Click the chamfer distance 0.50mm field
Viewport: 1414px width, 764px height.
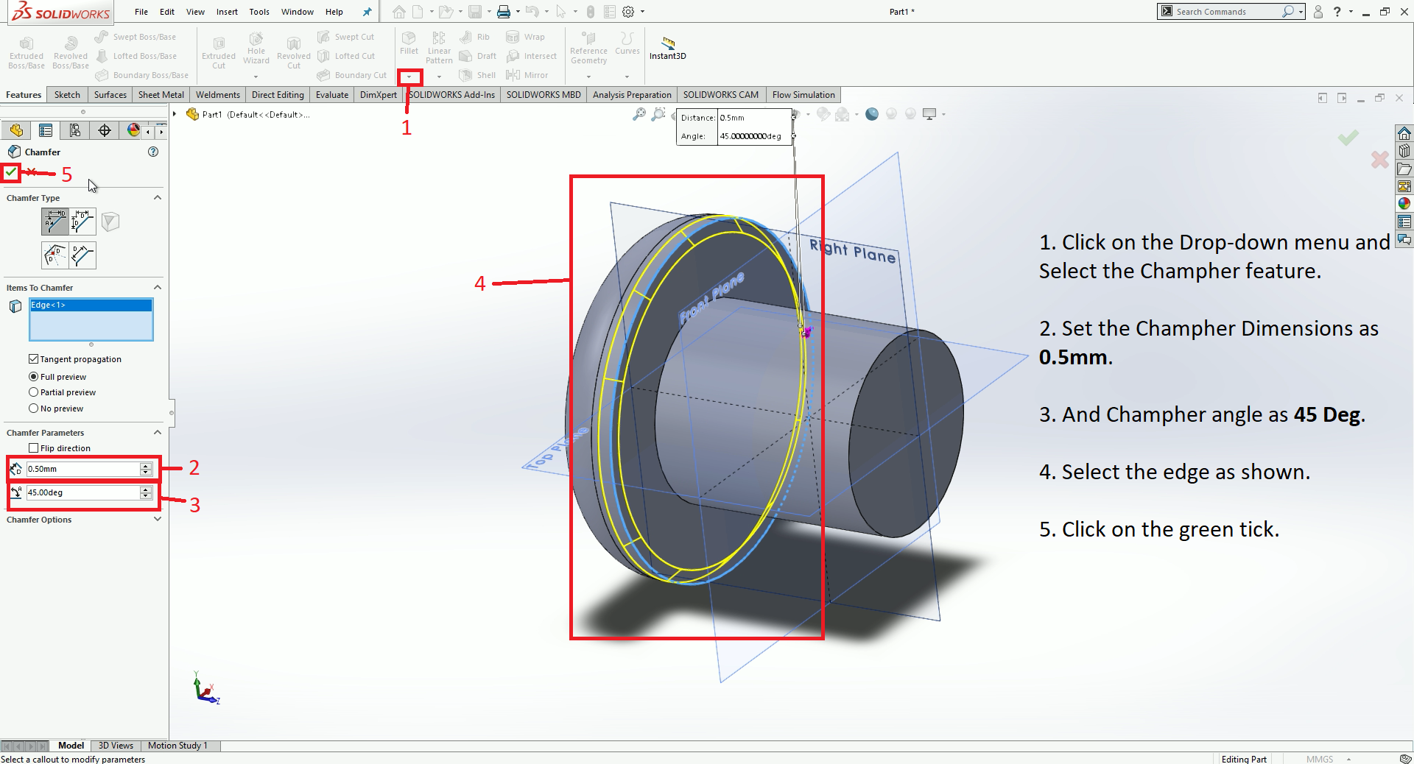pos(83,469)
